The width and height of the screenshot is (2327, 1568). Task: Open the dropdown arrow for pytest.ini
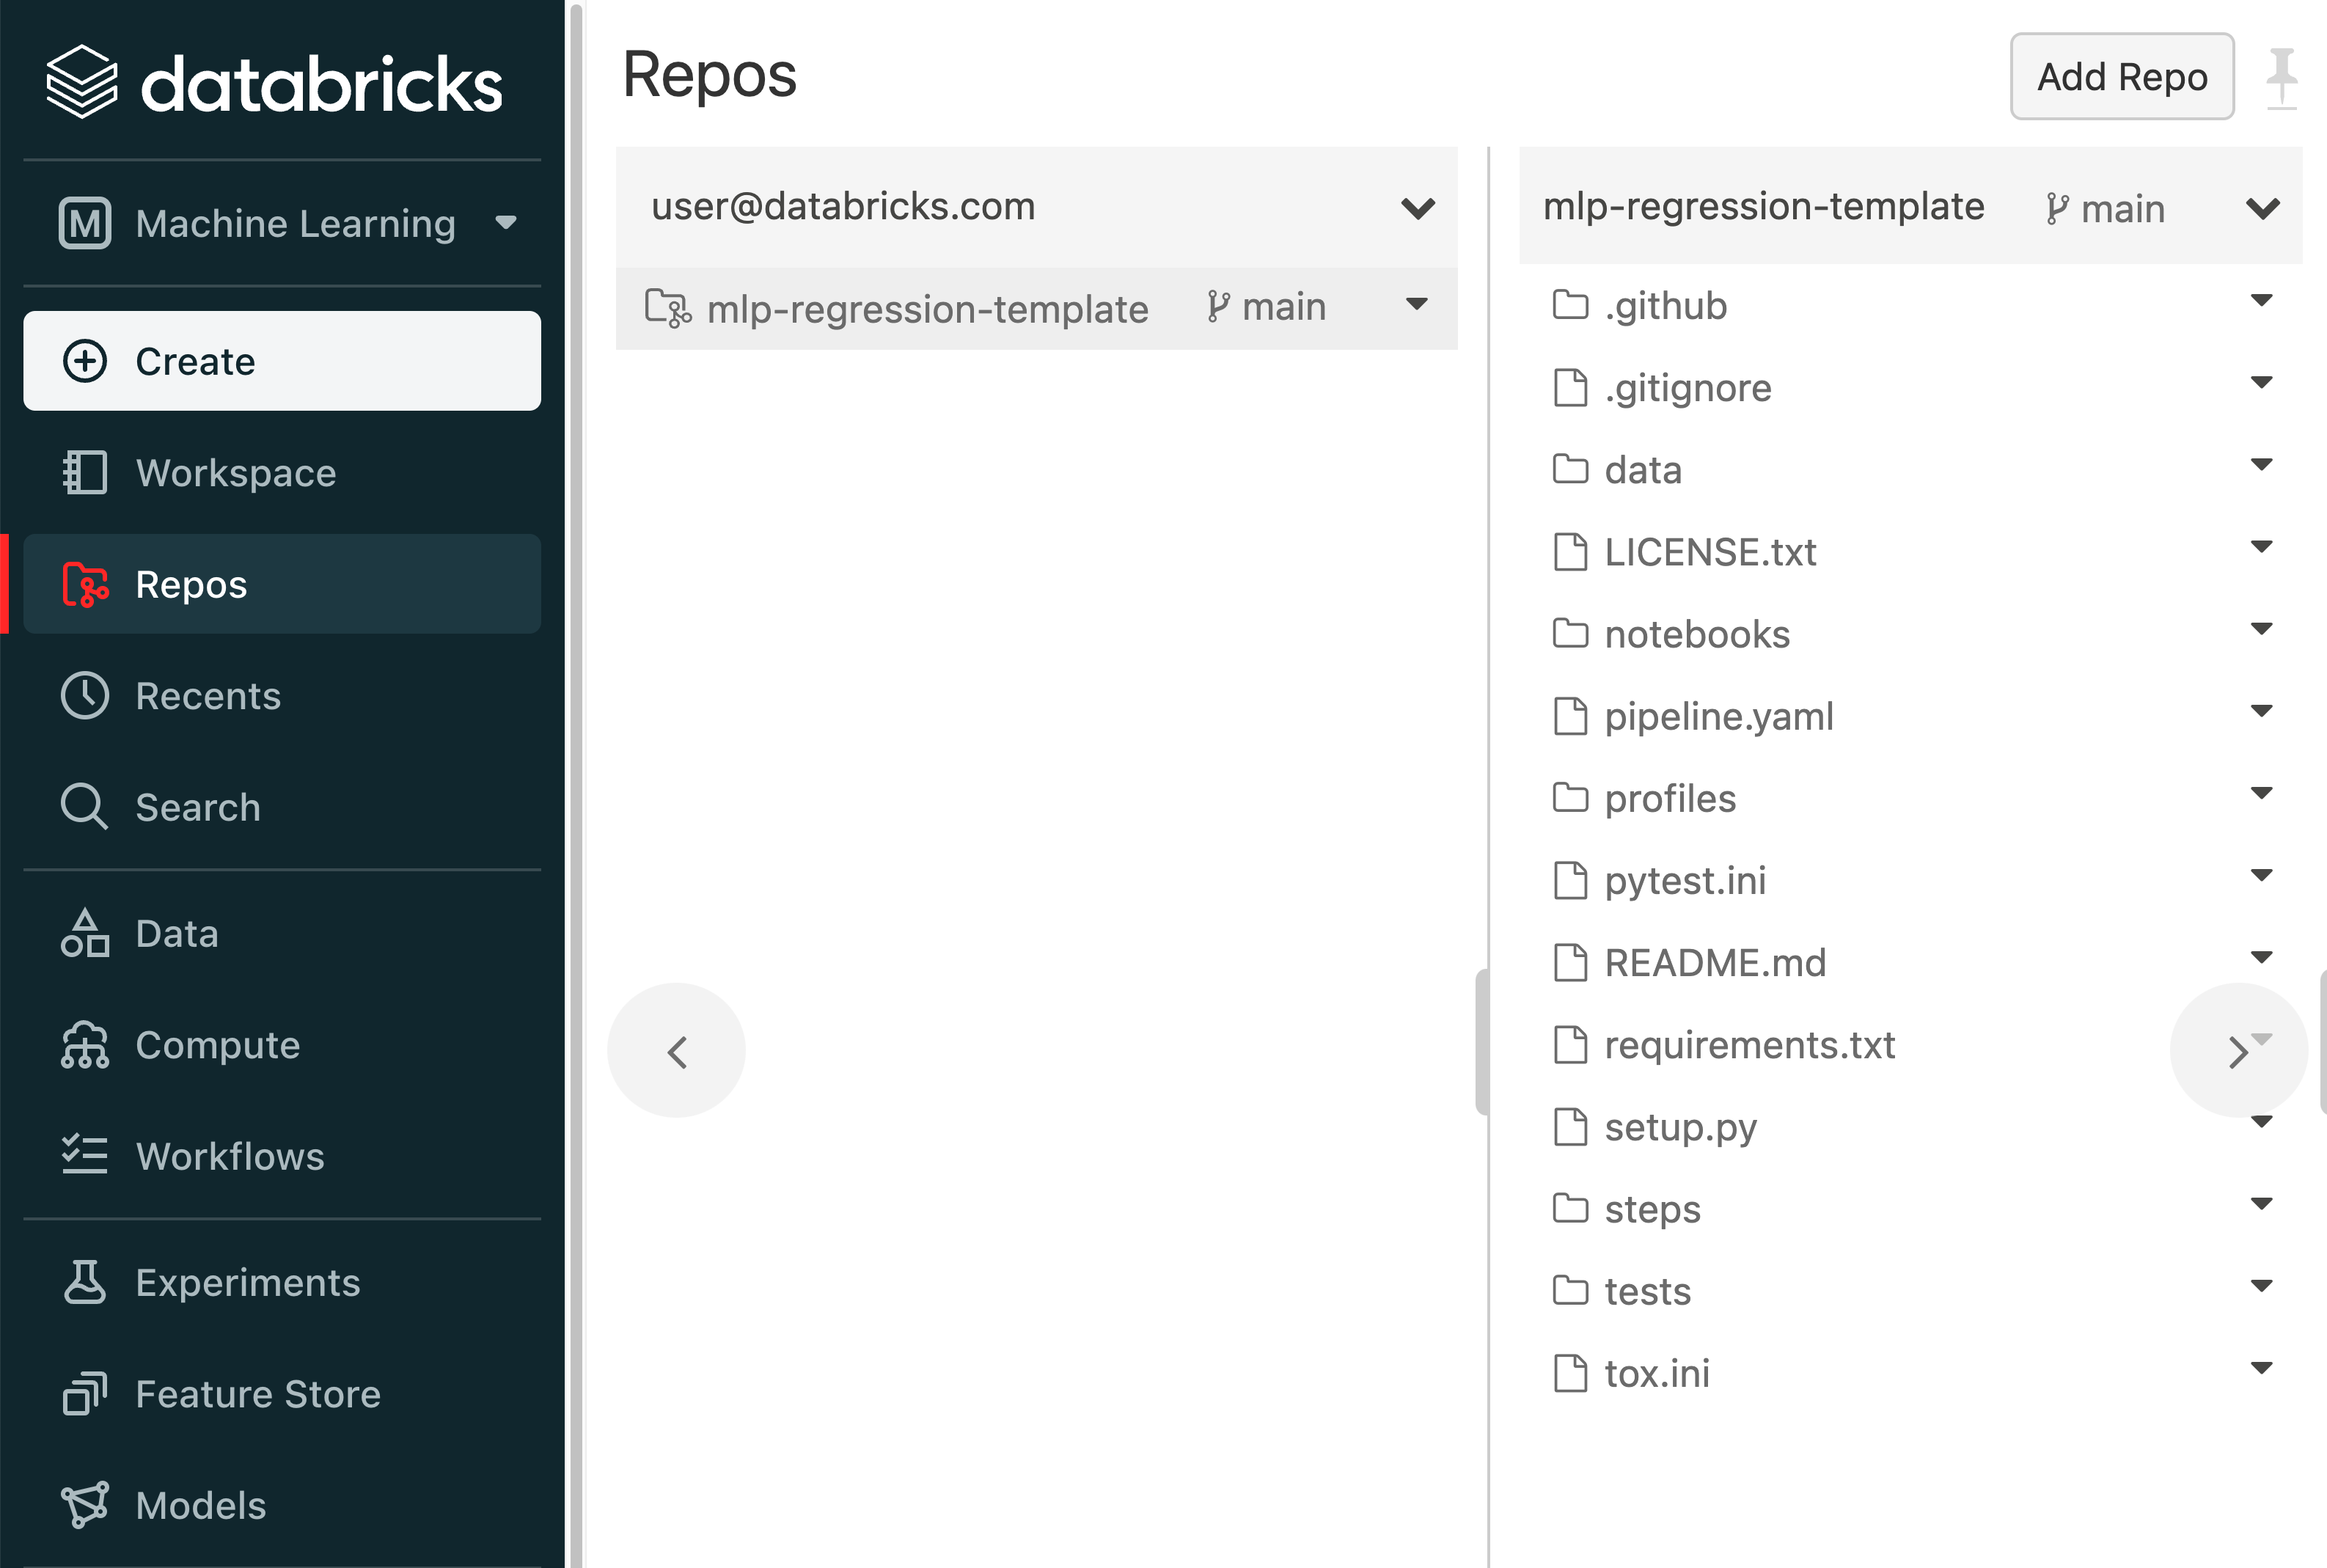click(x=2261, y=875)
